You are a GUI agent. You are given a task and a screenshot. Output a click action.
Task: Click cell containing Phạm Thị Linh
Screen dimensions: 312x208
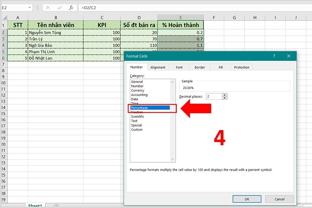click(56, 52)
